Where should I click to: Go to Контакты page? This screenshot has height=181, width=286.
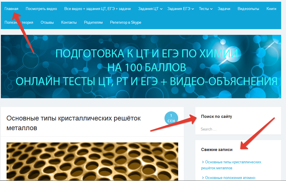click(69, 22)
